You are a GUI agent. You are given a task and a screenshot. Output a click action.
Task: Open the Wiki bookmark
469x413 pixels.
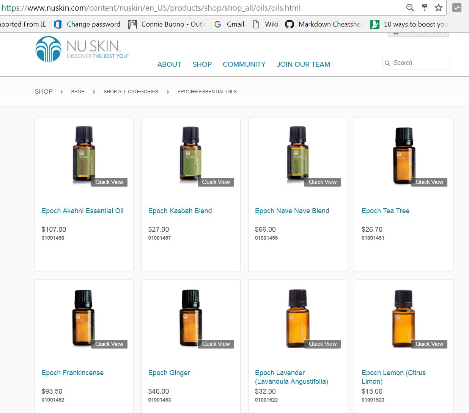pos(266,24)
